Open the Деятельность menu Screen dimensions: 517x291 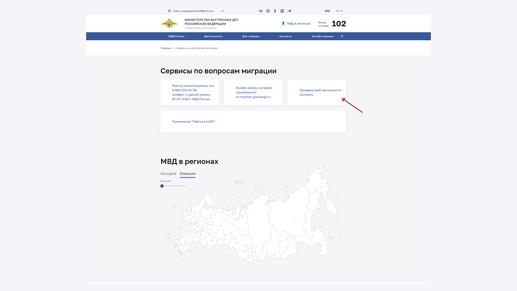[213, 36]
